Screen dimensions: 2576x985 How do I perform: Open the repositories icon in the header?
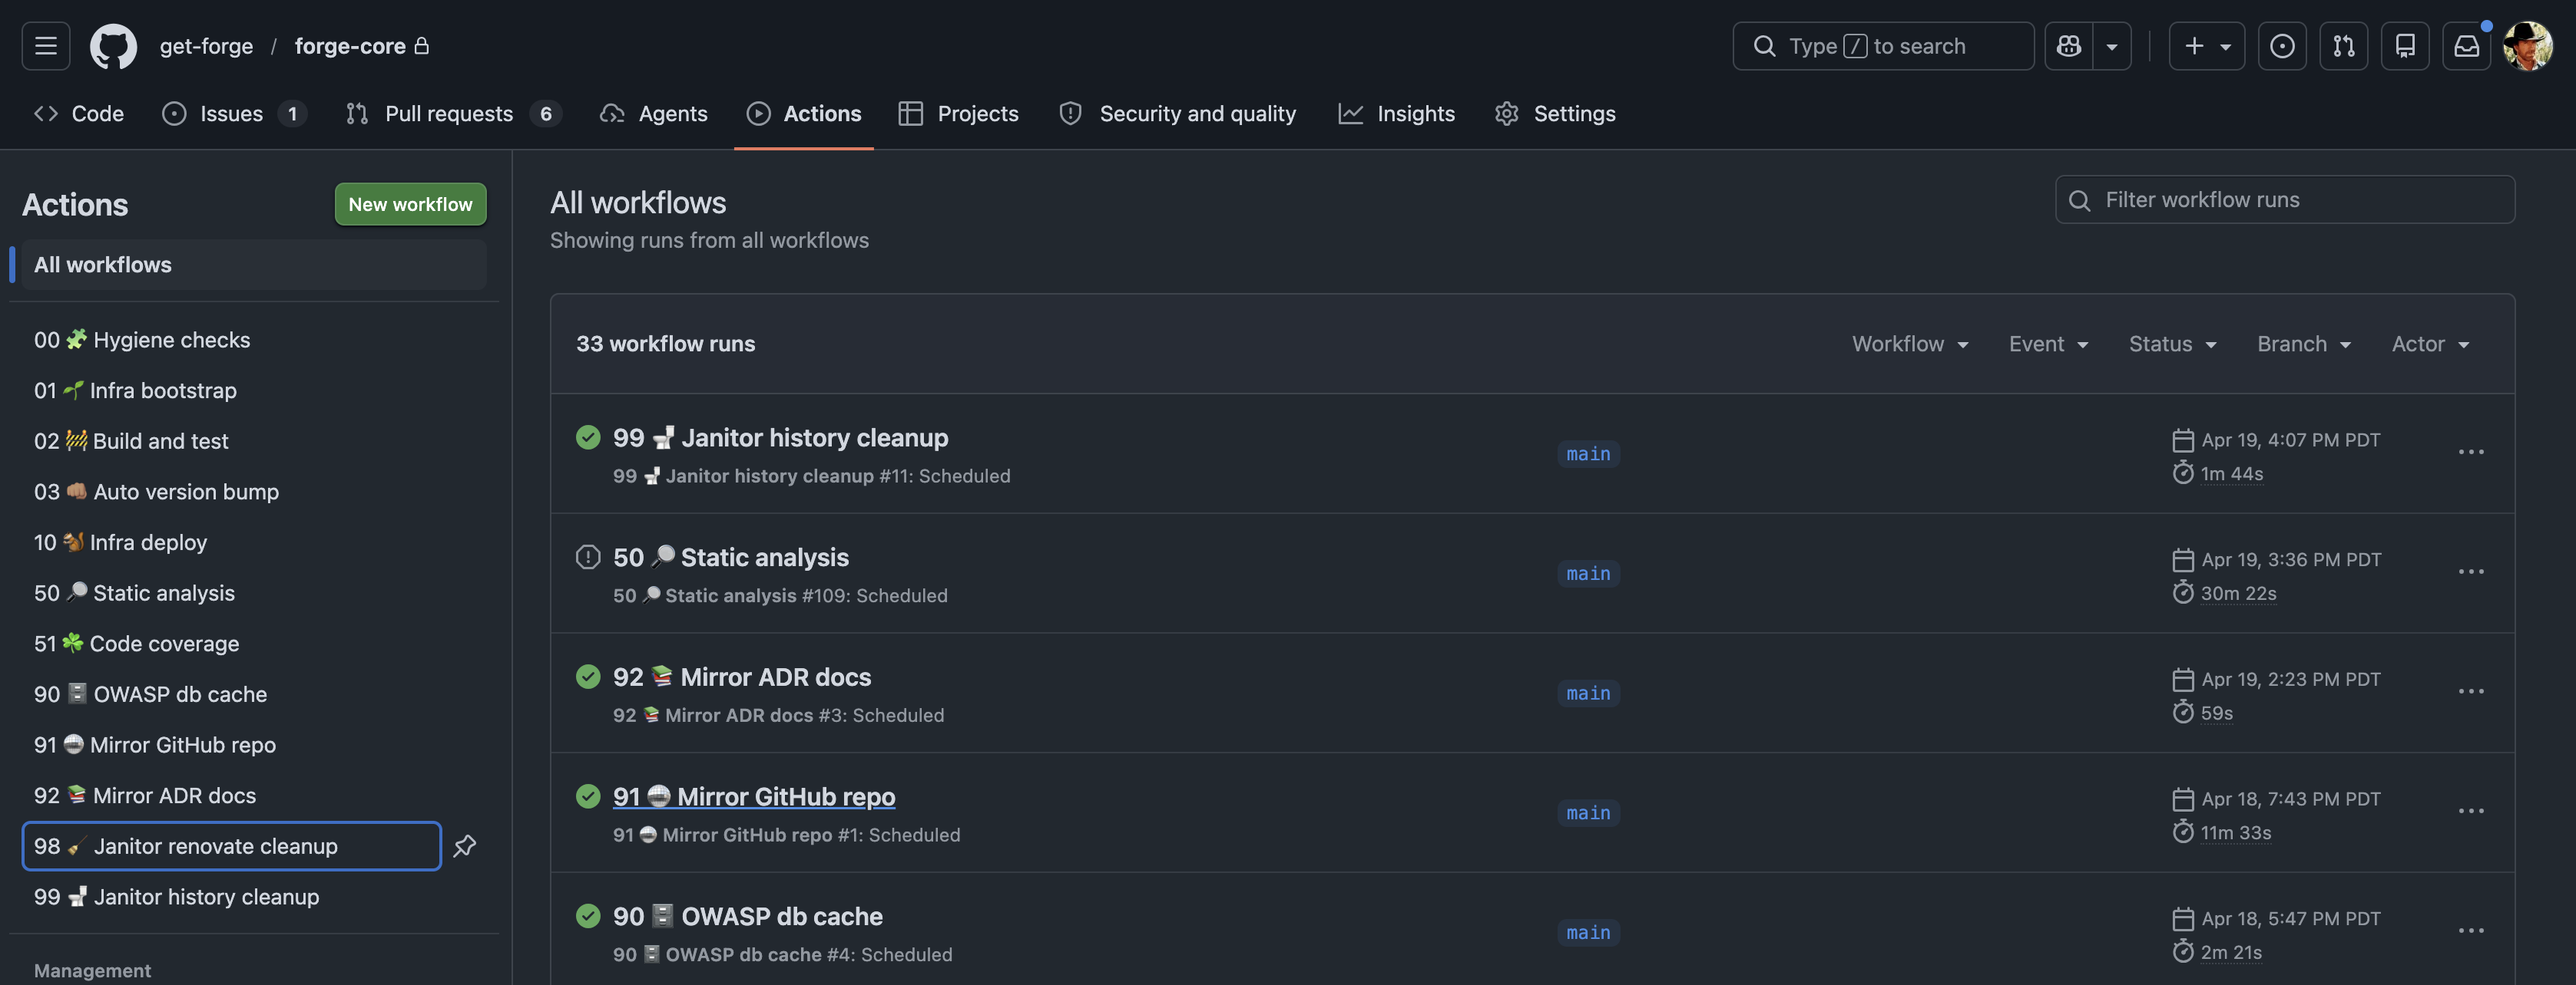coord(2405,46)
